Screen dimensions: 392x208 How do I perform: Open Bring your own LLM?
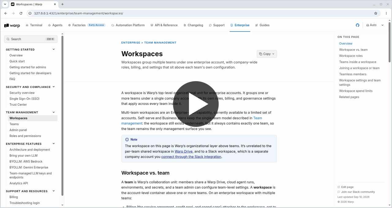(x=23, y=156)
